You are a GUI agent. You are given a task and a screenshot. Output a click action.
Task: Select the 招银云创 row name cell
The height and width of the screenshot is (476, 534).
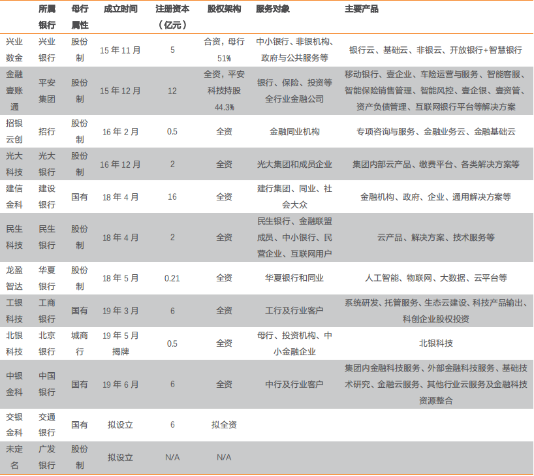pyautogui.click(x=14, y=131)
